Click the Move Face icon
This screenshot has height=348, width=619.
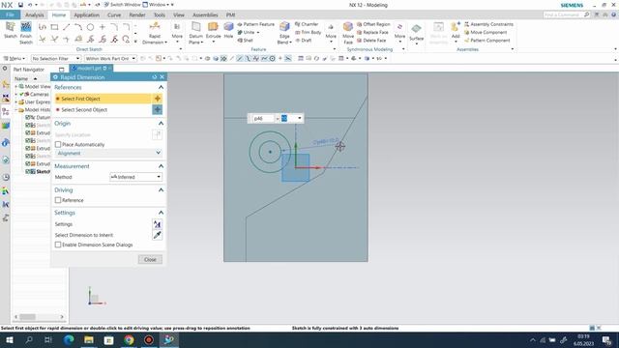tap(348, 27)
